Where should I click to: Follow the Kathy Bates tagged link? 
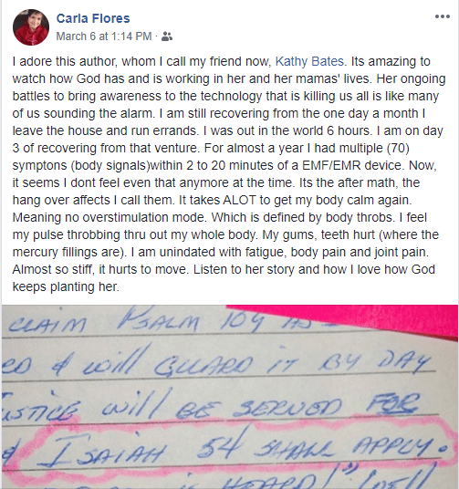pos(309,61)
